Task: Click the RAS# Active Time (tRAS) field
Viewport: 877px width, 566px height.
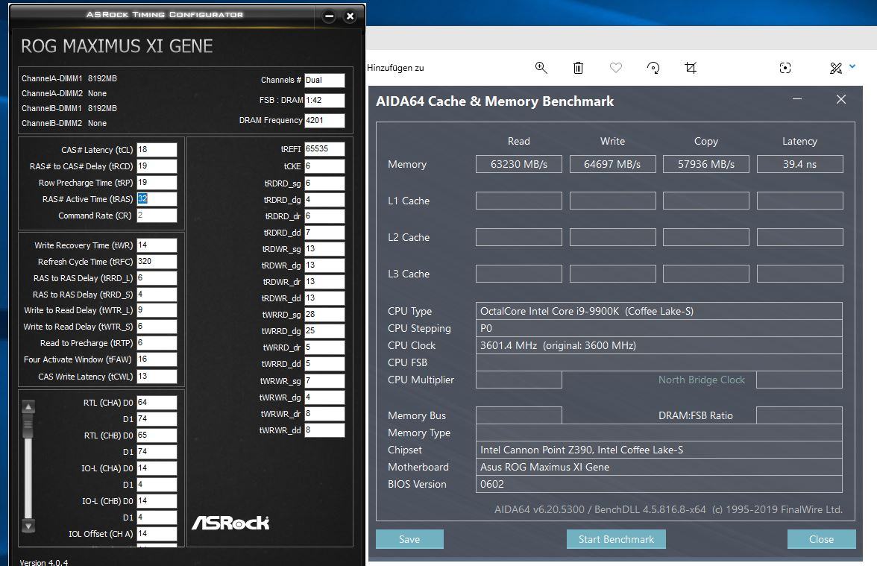Action: (157, 199)
